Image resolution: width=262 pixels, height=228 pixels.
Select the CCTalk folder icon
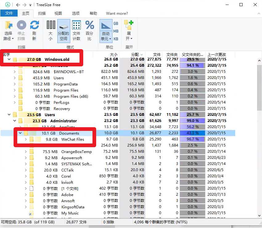point(31,170)
